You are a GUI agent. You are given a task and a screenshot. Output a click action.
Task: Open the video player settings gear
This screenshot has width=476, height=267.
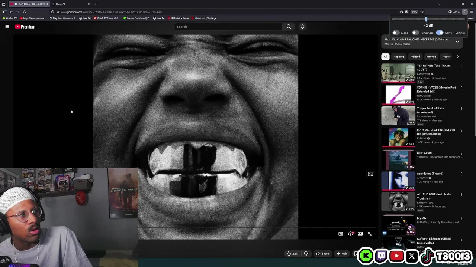point(350,234)
